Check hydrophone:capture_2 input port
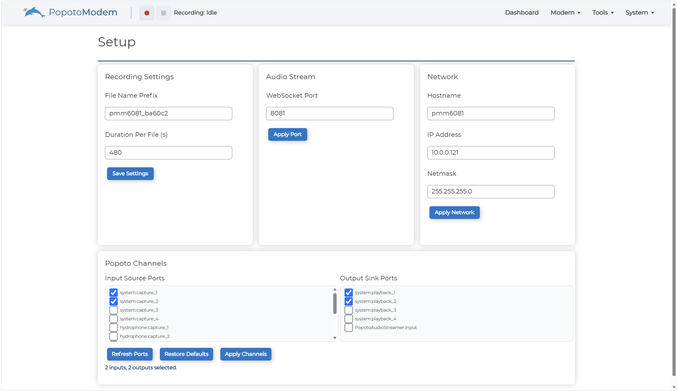 (113, 336)
